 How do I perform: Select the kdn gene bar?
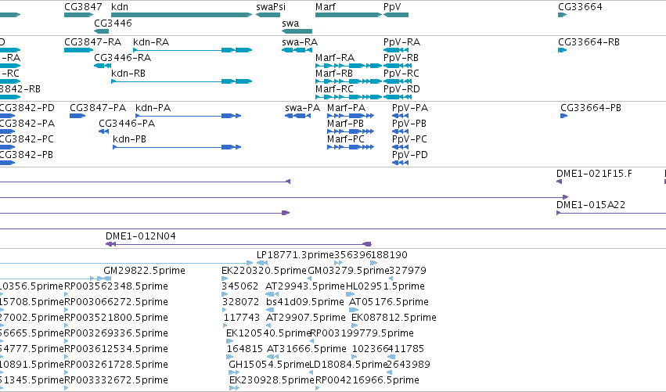pyautogui.click(x=182, y=15)
